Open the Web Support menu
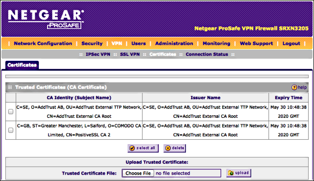 coord(256,44)
